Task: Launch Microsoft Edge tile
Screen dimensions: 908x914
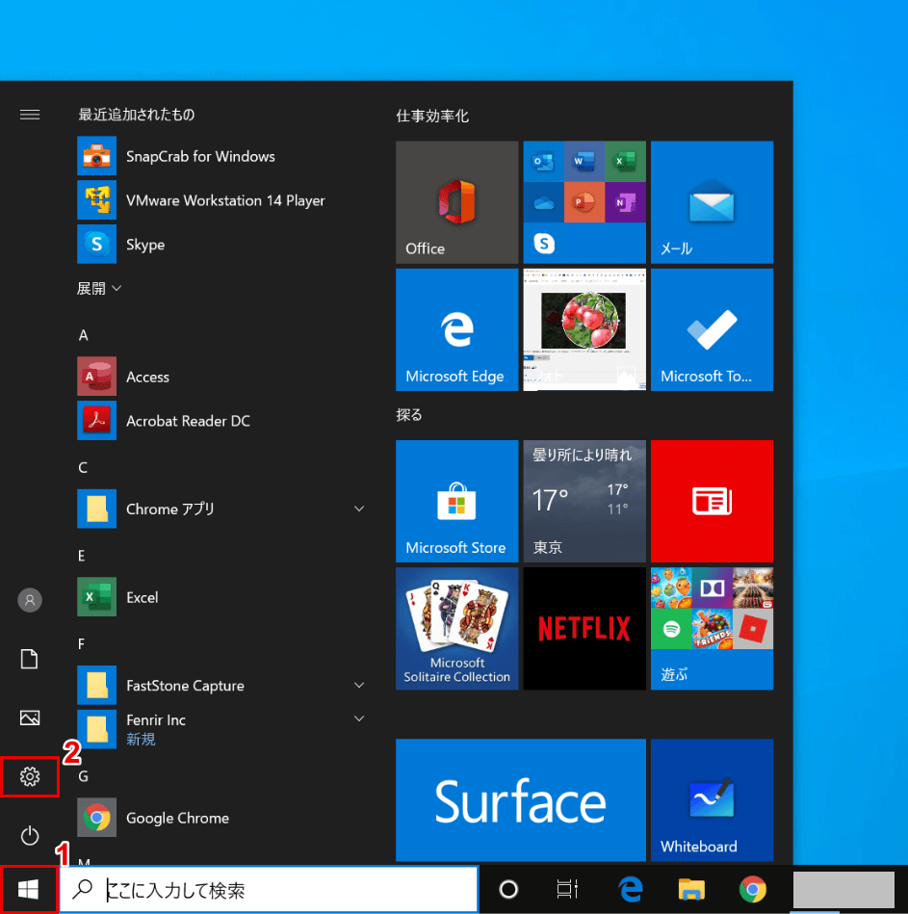Action: (x=457, y=329)
